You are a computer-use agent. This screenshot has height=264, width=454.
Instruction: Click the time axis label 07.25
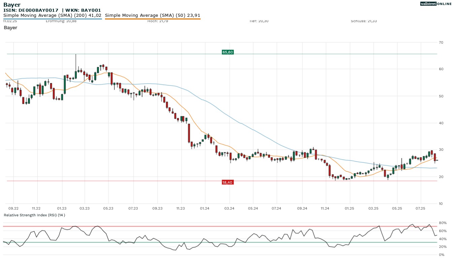420,209
